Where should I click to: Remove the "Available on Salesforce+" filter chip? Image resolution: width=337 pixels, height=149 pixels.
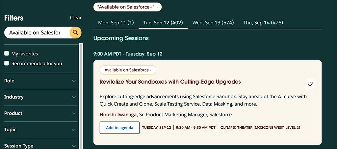click(x=157, y=7)
